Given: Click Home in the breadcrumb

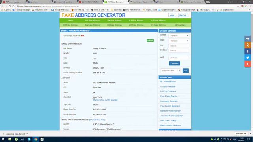Looking at the screenshot, I should (x=64, y=31).
